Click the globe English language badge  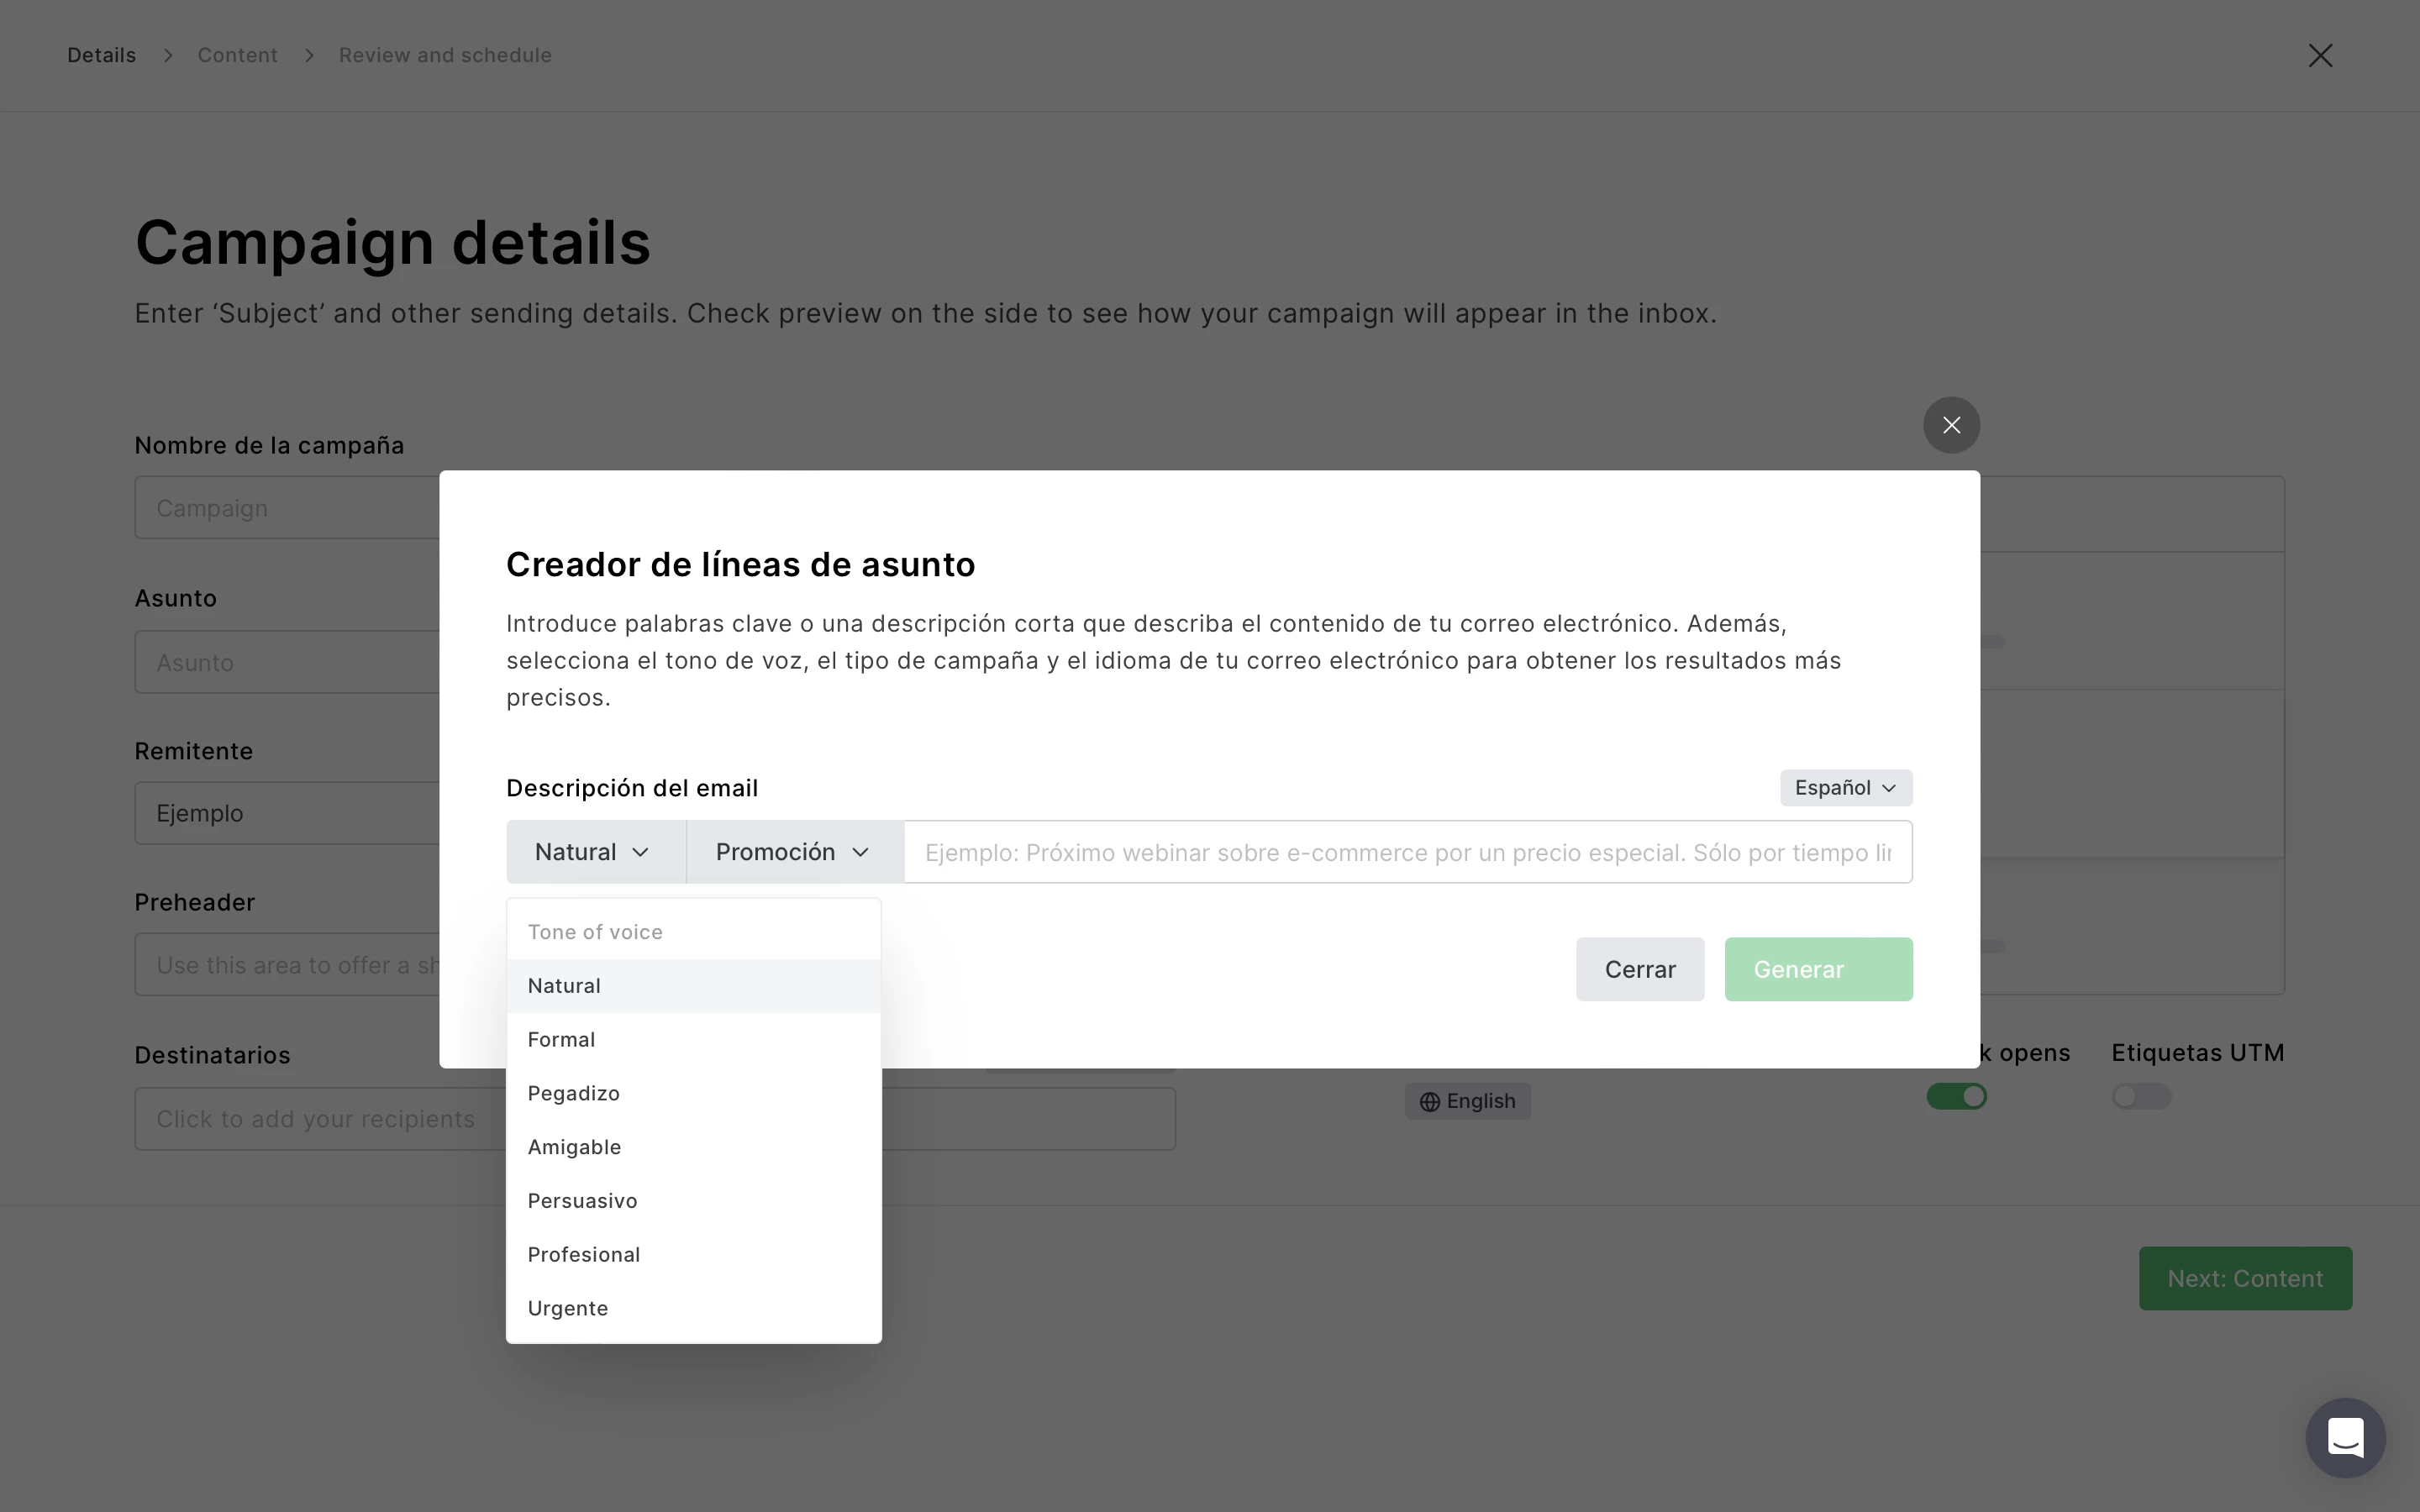[x=1467, y=1101]
